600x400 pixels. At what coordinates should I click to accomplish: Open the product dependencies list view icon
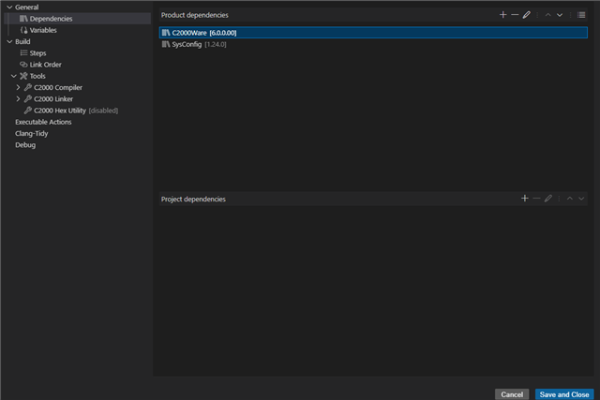[581, 15]
